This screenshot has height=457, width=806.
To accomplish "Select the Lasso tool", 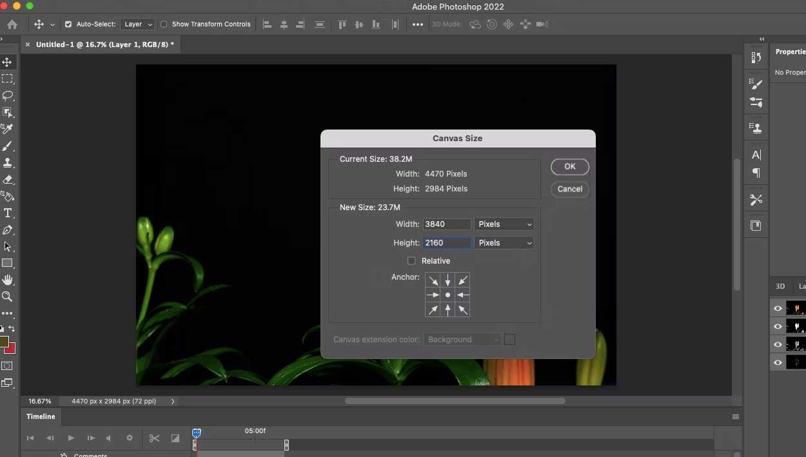I will (x=8, y=95).
